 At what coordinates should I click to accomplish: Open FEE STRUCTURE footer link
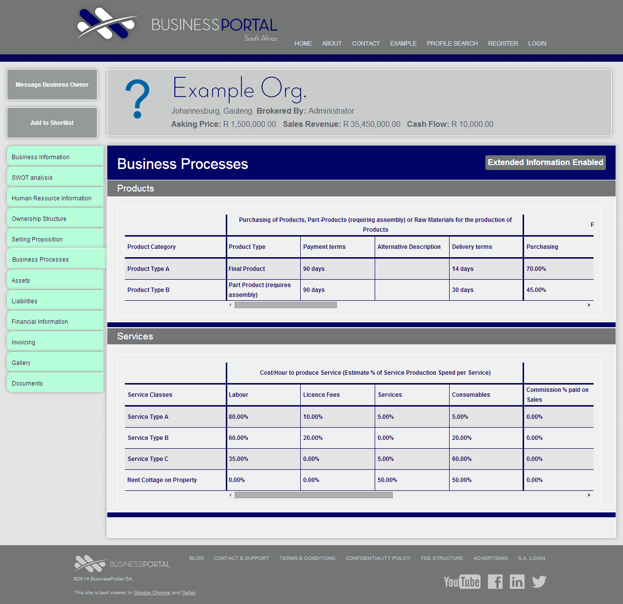442,558
